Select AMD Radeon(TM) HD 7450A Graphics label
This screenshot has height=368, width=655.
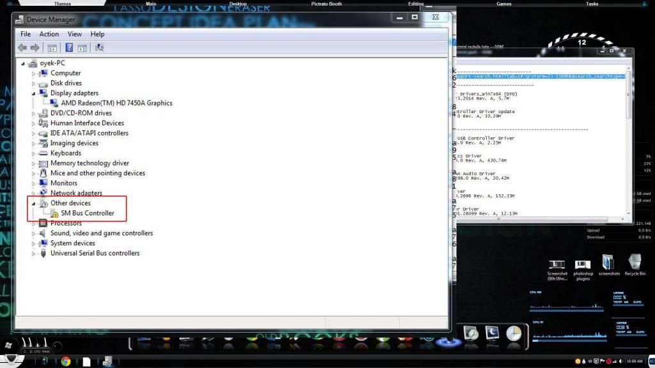(x=116, y=103)
